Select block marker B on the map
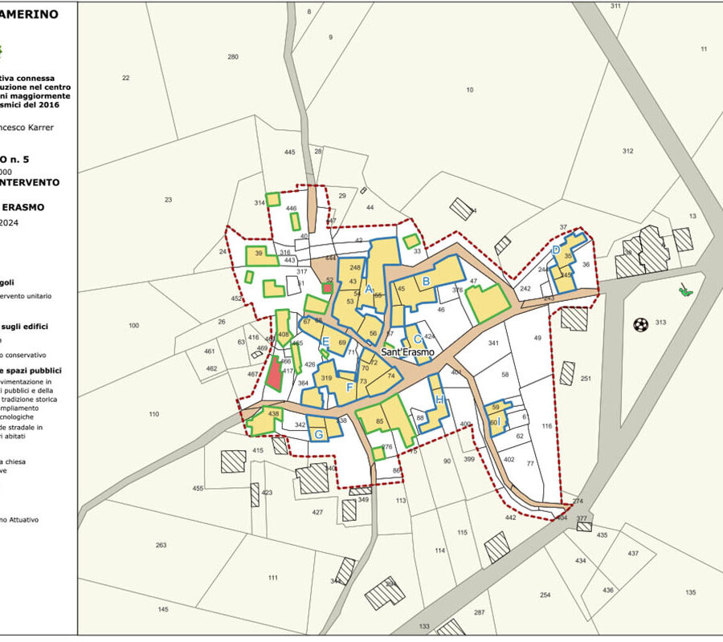723x642 pixels. point(427,281)
